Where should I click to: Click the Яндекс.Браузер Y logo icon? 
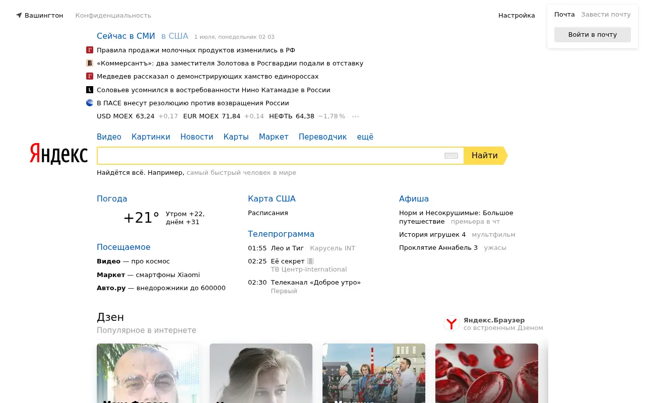point(451,323)
